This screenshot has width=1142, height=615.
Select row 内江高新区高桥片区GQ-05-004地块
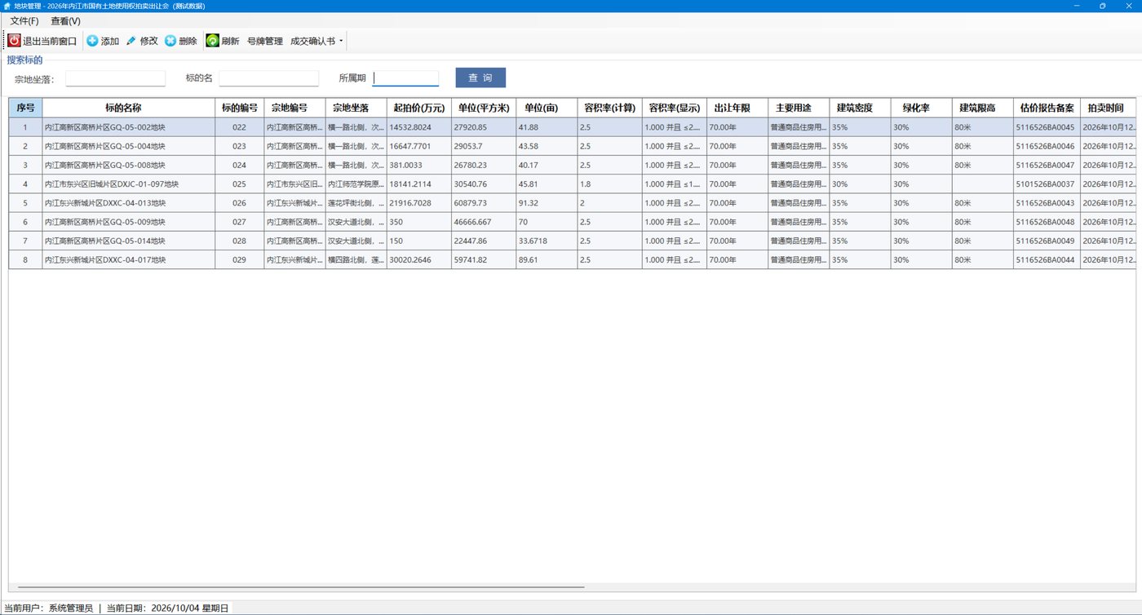(x=572, y=146)
